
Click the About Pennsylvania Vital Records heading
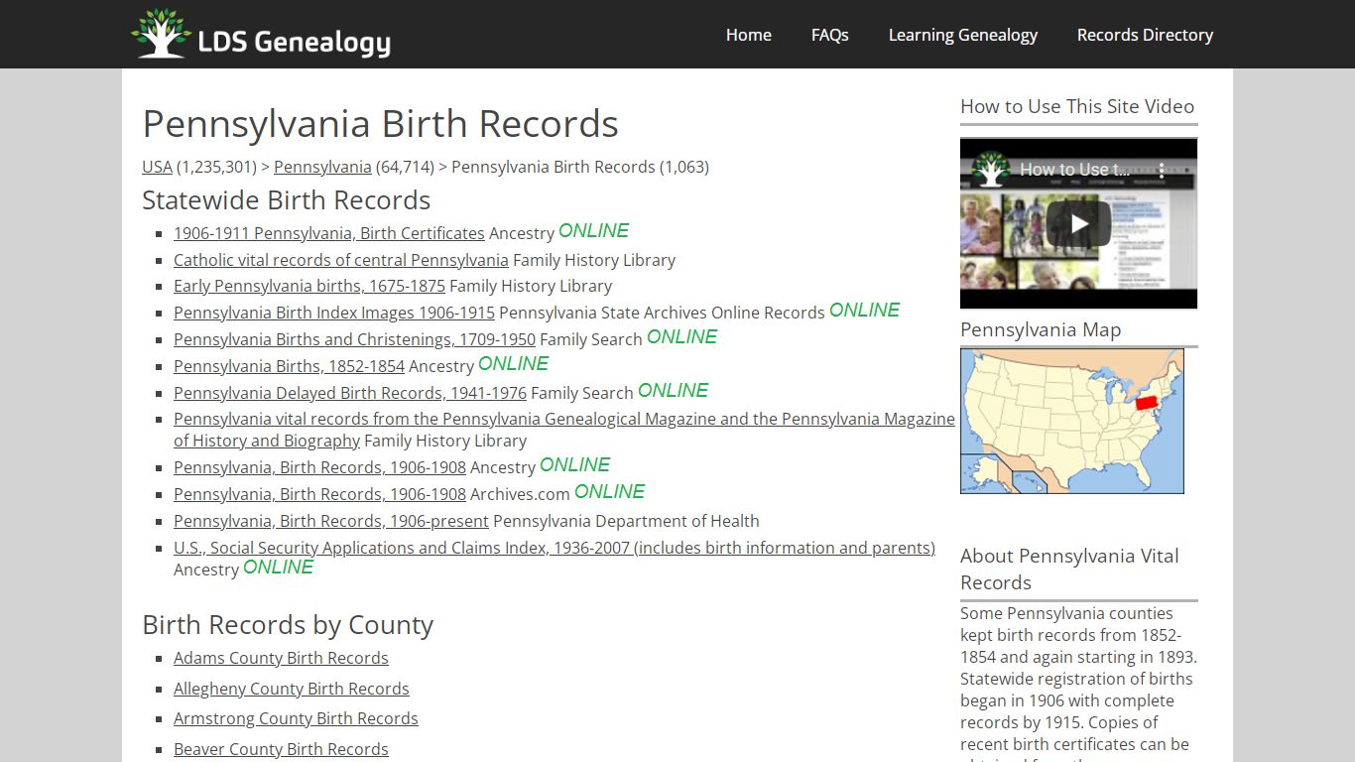click(1069, 570)
